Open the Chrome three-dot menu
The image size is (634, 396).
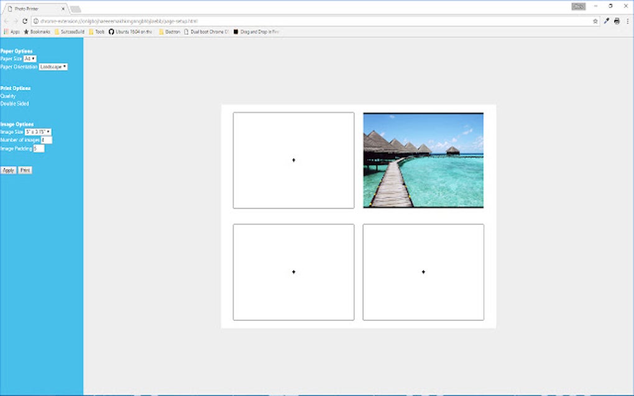pyautogui.click(x=628, y=20)
